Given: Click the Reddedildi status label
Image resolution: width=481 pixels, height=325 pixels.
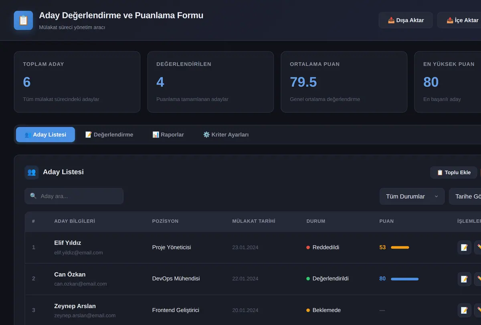Looking at the screenshot, I should click(x=326, y=247).
